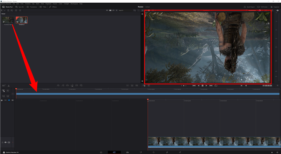Open the Effects panel
This screenshot has height=154, width=281.
coord(53,7)
